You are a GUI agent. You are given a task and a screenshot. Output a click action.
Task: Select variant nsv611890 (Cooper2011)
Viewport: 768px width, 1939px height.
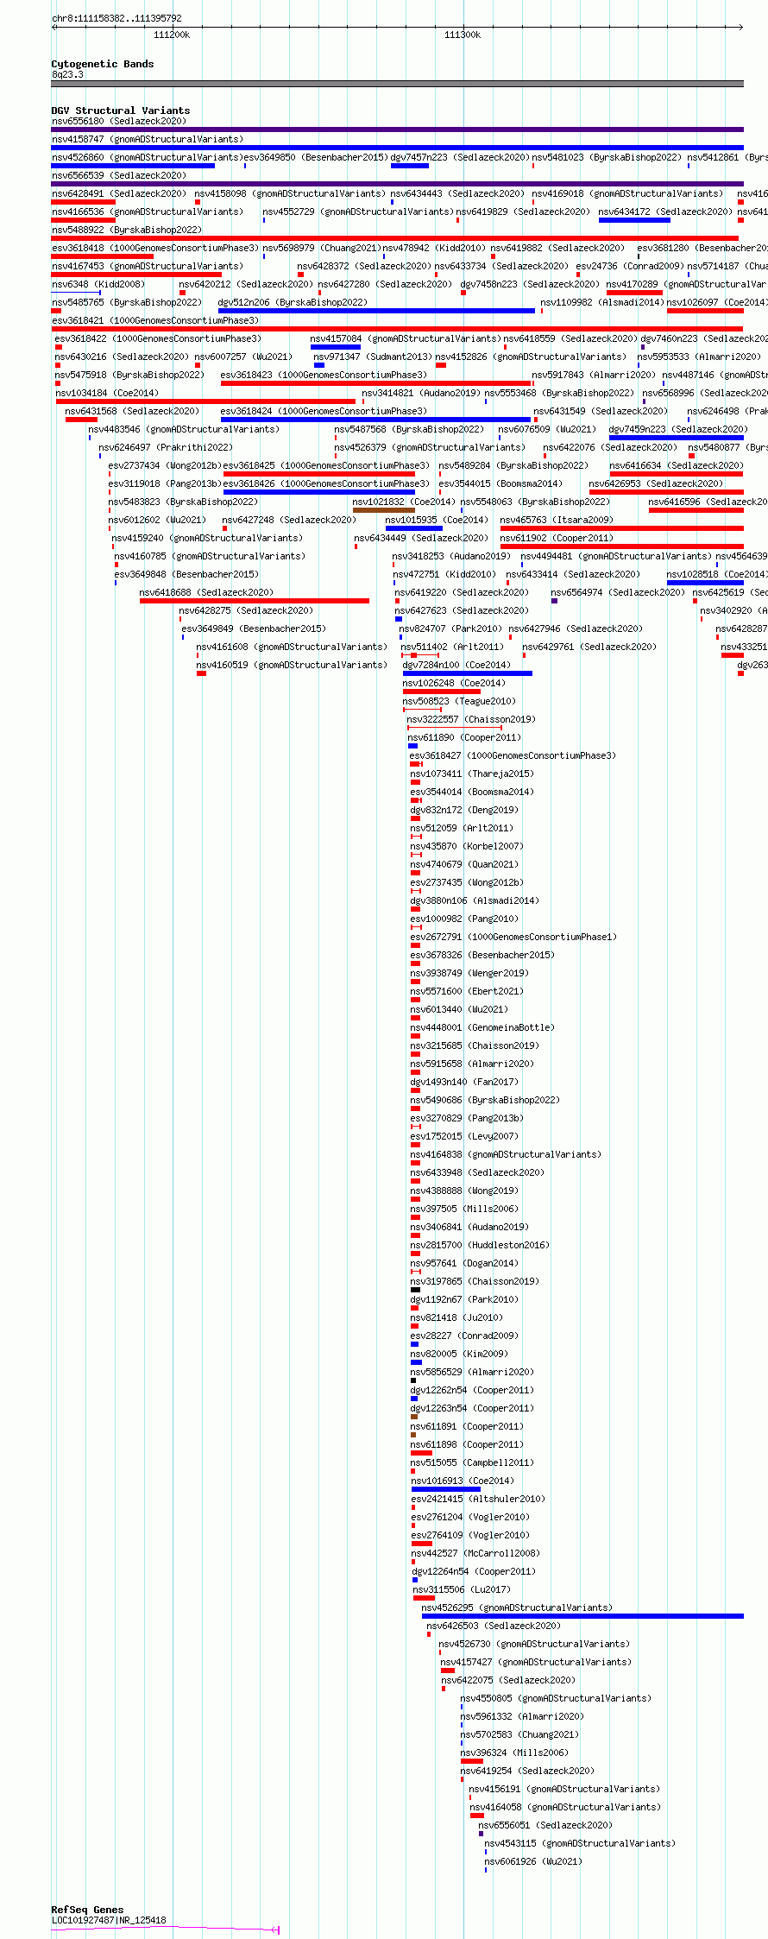coord(464,737)
